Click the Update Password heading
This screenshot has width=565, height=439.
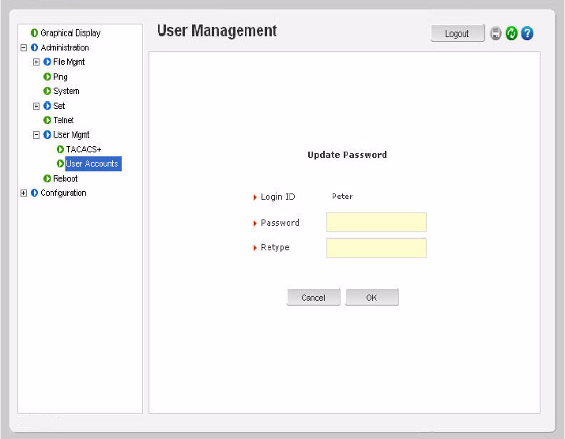click(347, 155)
